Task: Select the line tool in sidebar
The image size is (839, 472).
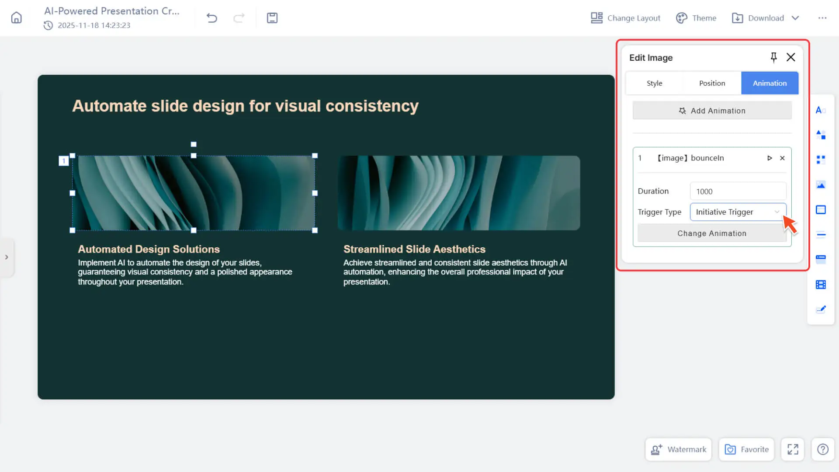Action: click(821, 235)
